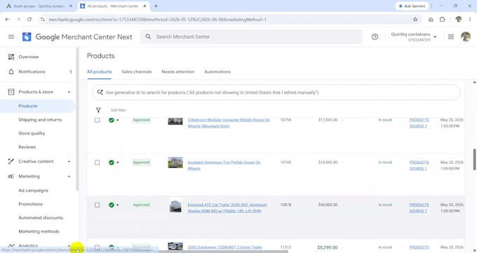
Task: Open the browser extensions puzzle icon
Action: point(443,20)
